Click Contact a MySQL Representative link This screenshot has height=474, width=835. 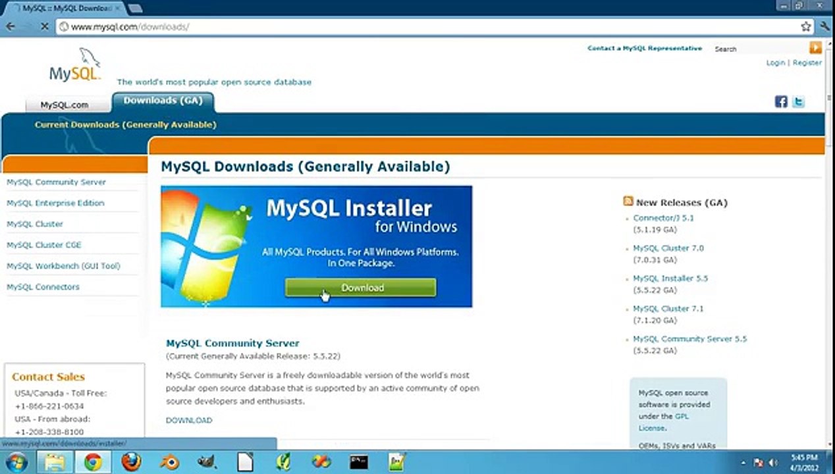coord(645,48)
